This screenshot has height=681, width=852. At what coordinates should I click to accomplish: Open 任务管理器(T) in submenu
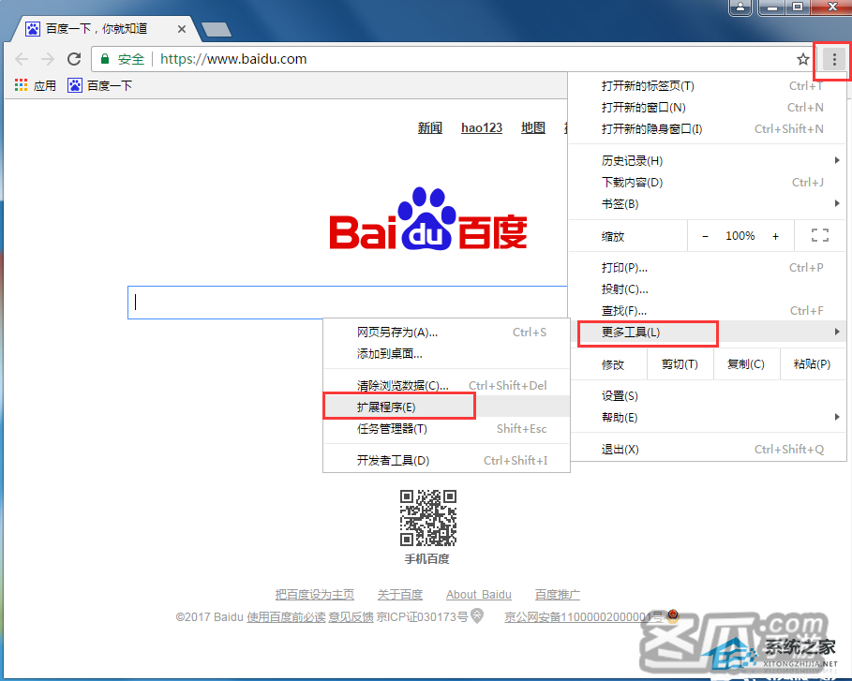(447, 428)
